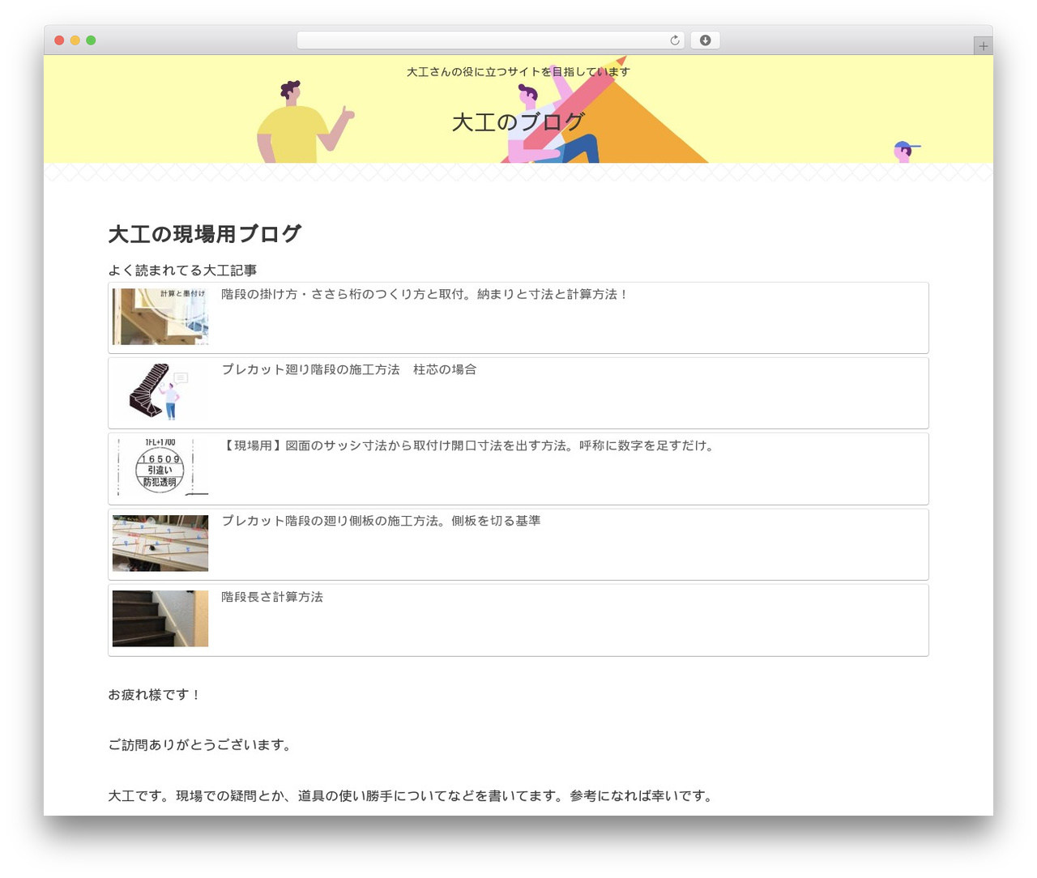Viewport: 1037px width, 878px height.
Task: Open the browser downloads button
Action: (x=705, y=40)
